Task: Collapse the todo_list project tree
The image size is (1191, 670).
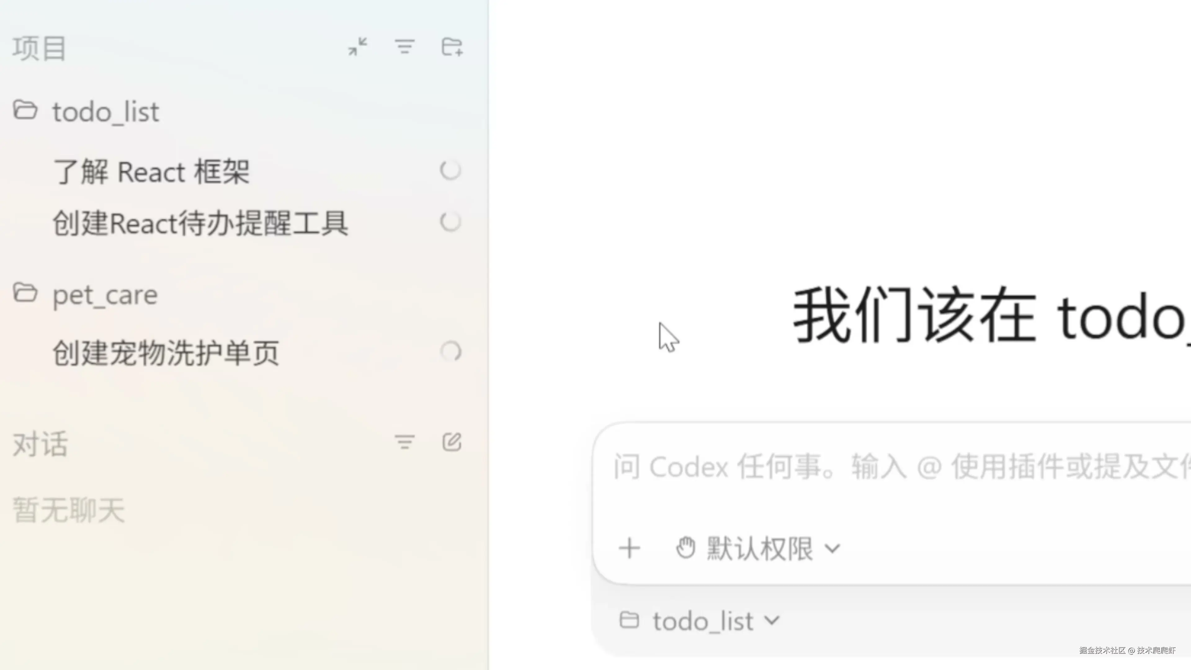Action: click(x=106, y=111)
